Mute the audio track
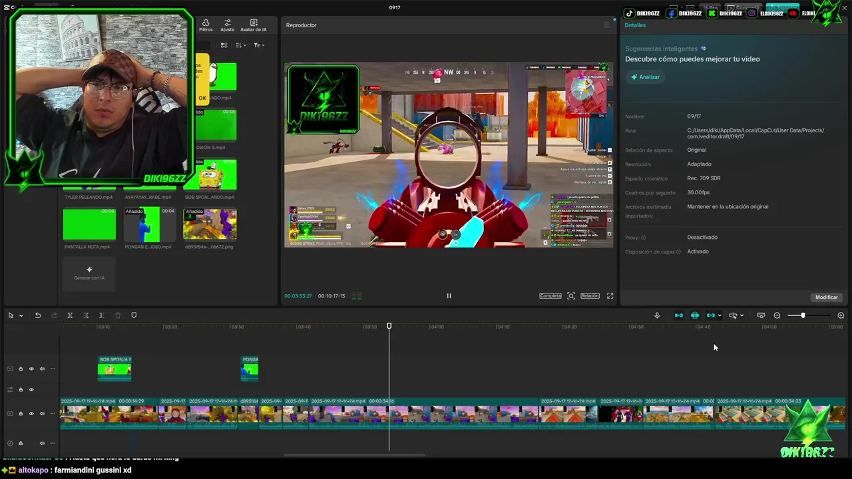 tap(42, 443)
